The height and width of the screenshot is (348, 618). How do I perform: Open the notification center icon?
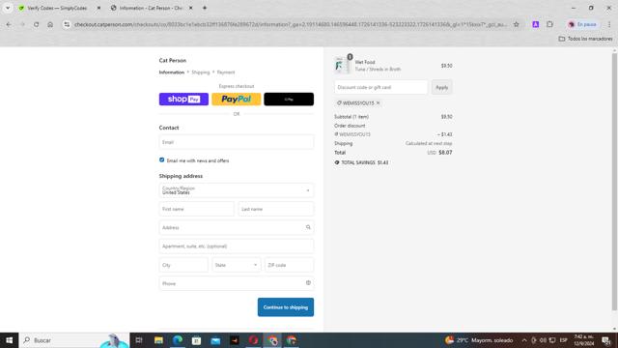pos(606,340)
